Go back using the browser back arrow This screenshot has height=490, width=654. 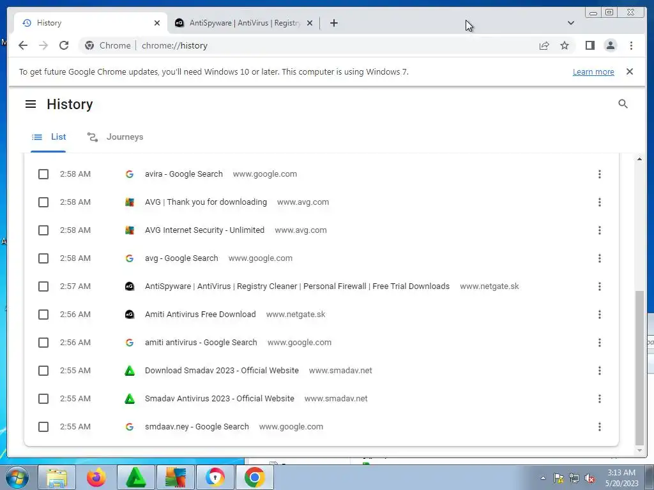pos(23,45)
